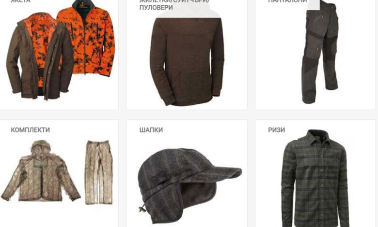This screenshot has height=227, width=378.
Task: Click the ПАНТАЛОНИ category heading
Action: click(x=287, y=1)
